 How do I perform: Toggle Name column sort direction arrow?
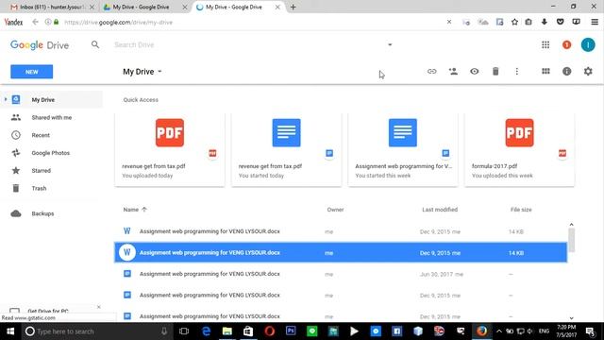click(x=144, y=210)
